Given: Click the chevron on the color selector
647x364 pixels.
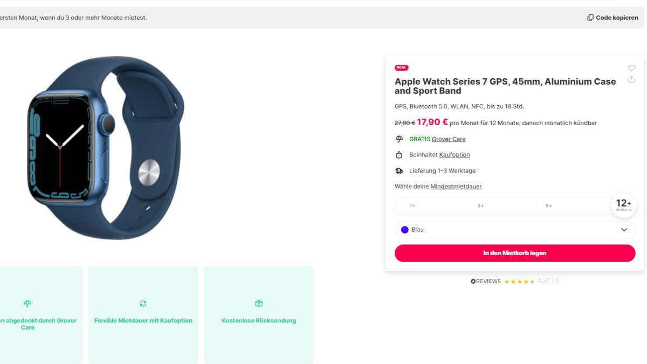Looking at the screenshot, I should click(624, 230).
